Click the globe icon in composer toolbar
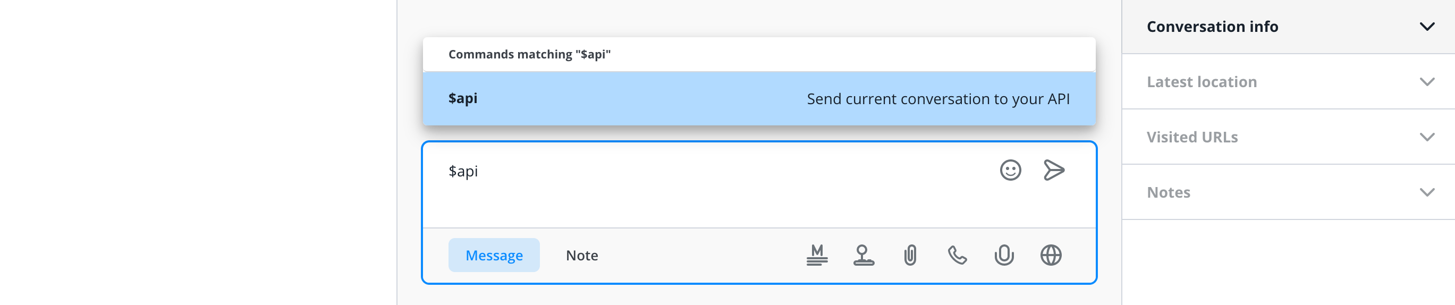The height and width of the screenshot is (305, 1455). coord(1051,255)
